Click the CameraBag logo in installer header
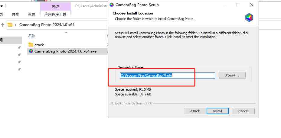281x138 pixels. [249, 18]
